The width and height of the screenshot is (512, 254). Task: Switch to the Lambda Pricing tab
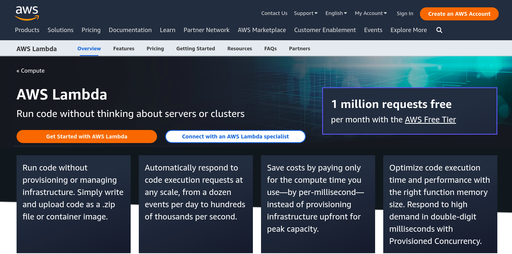pyautogui.click(x=155, y=48)
